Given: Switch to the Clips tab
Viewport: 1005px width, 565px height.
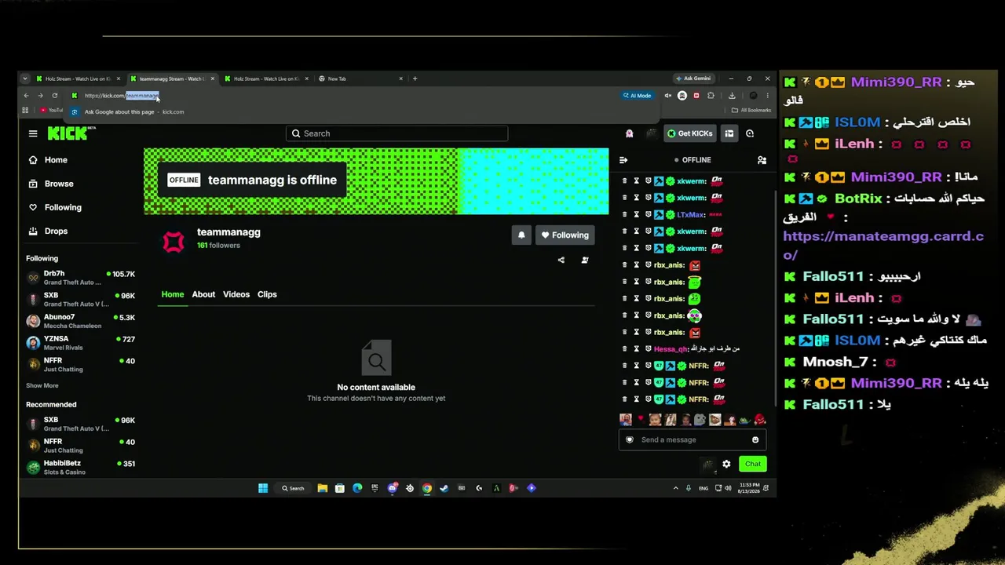Looking at the screenshot, I should pyautogui.click(x=267, y=294).
